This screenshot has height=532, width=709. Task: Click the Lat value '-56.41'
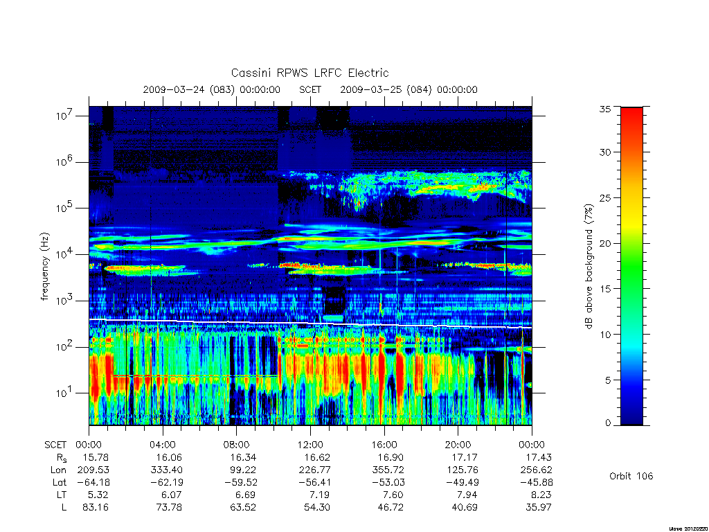pos(315,482)
